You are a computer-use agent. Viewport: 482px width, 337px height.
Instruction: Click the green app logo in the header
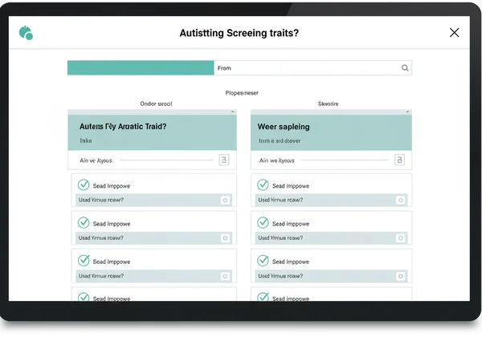tap(26, 33)
